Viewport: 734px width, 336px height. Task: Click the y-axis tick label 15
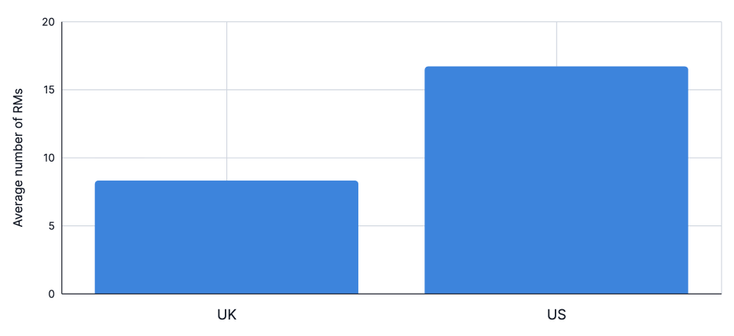click(x=48, y=90)
